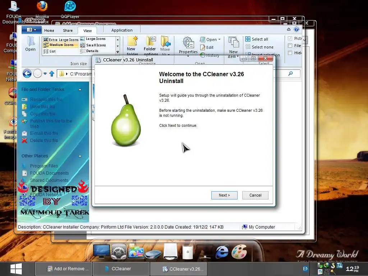Click Copy this file task link

39,114
